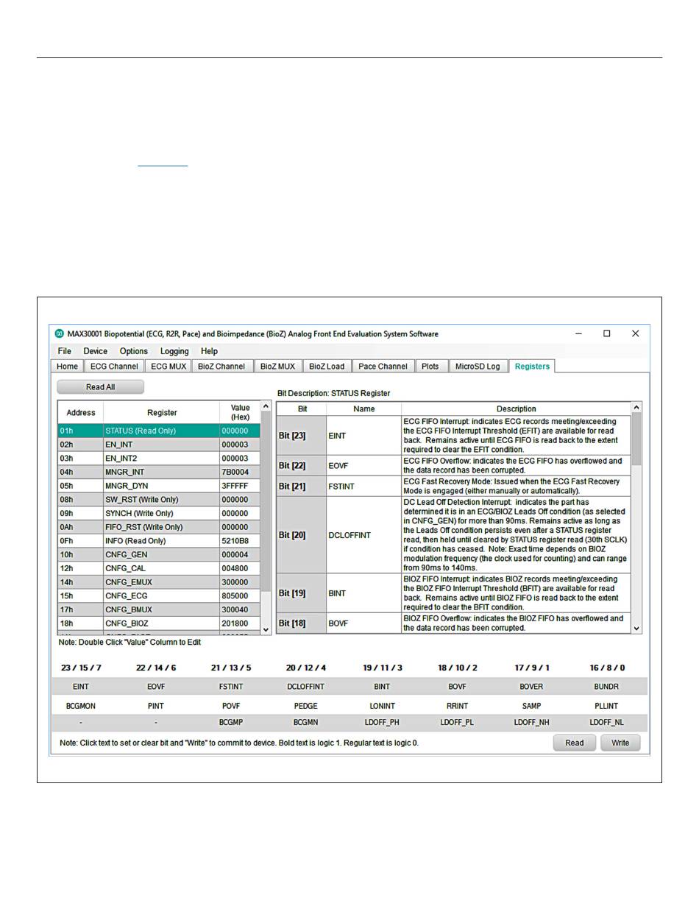This screenshot has height=923, width=699.
Task: Toggle the BOVF bit
Action: (457, 687)
